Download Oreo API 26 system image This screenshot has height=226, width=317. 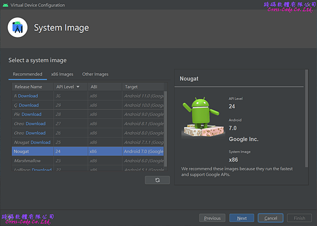pyautogui.click(x=35, y=133)
